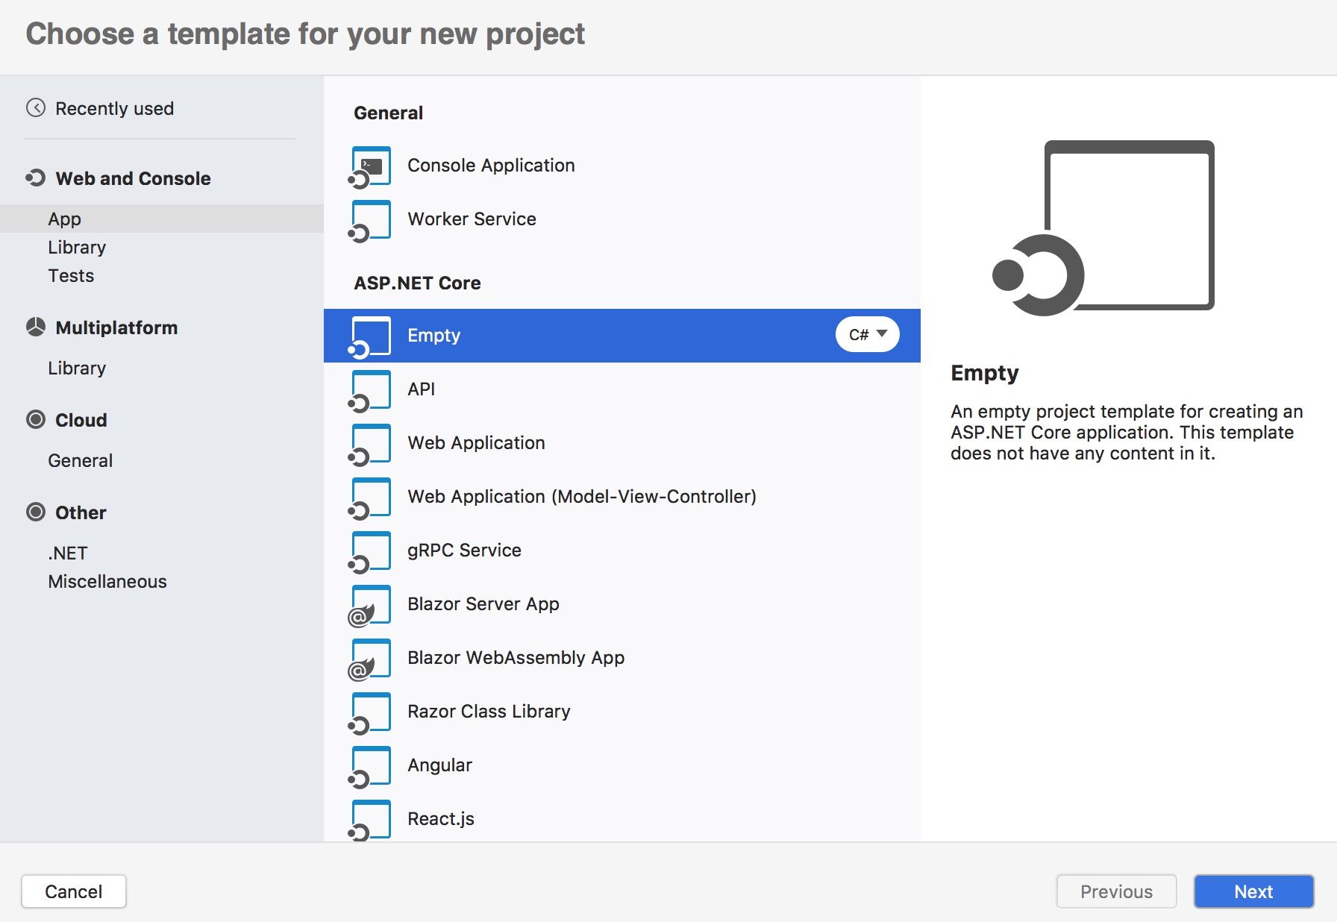Select the API template icon

click(370, 389)
